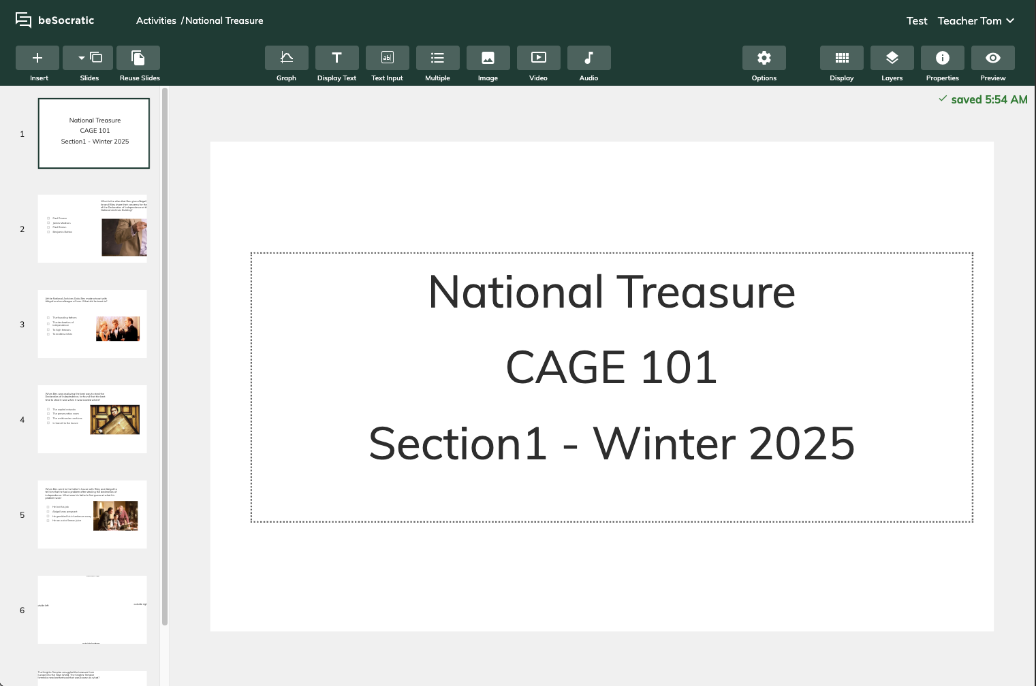Open the Layers panel
Viewport: 1036px width, 686px height.
[892, 58]
